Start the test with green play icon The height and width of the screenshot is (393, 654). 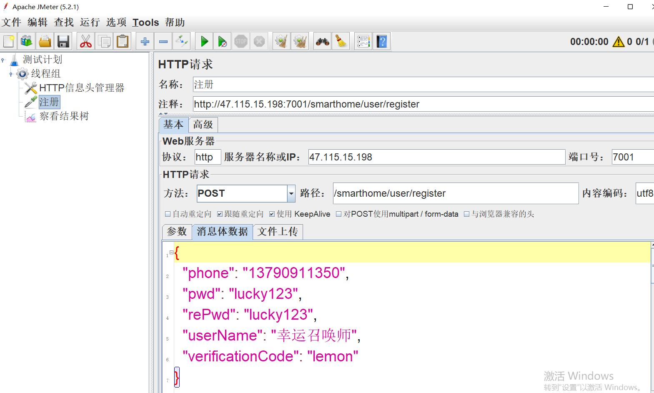point(204,41)
